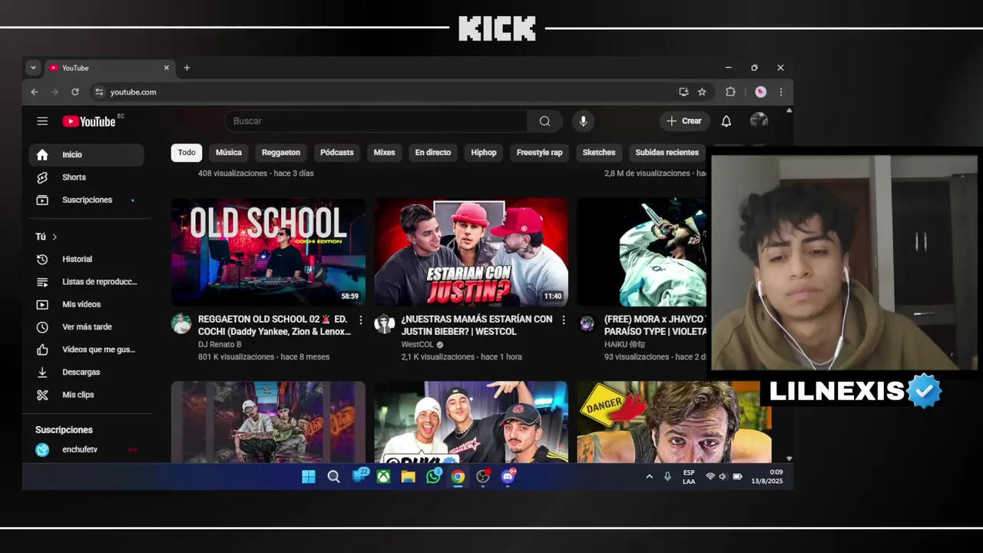
Task: Select the Música filter chip
Action: pyautogui.click(x=229, y=153)
